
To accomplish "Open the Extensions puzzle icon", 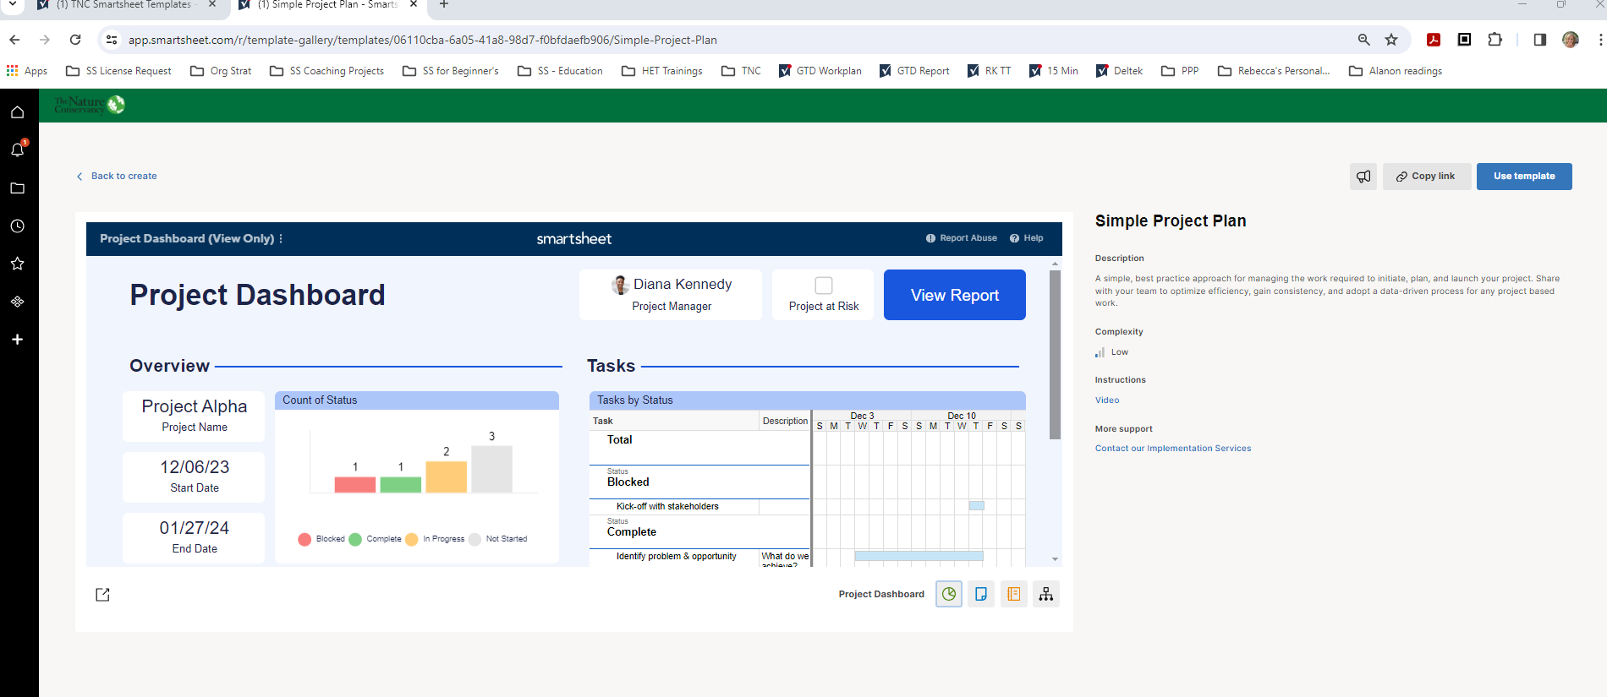I will pyautogui.click(x=1495, y=40).
